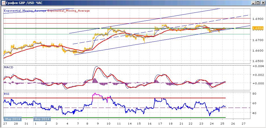Click the RSI scale value 80
The height and width of the screenshot is (128, 266).
[254, 93]
